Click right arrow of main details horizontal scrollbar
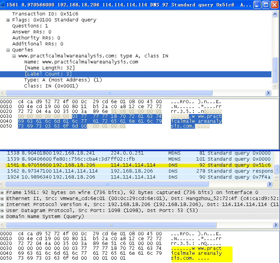The height and width of the screenshot is (263, 280). 276,225
